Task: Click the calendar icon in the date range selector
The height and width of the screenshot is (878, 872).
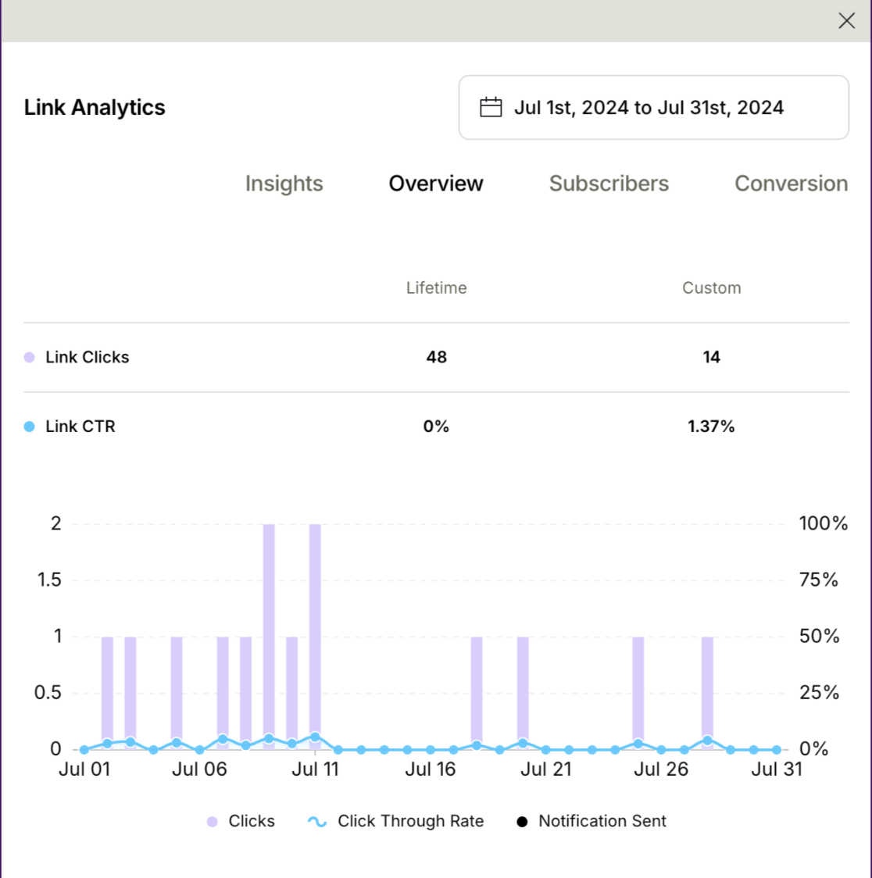Action: [491, 106]
